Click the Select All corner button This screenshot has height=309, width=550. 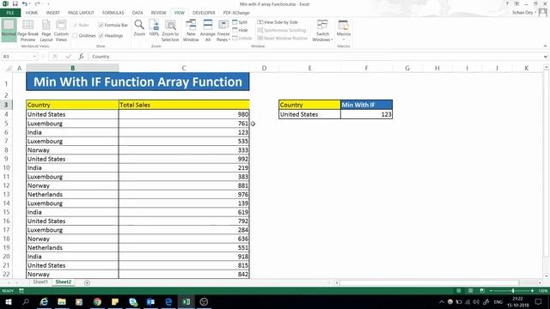(x=8, y=68)
